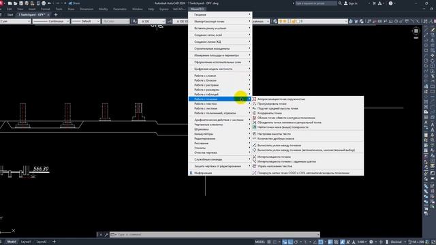
Task: Open Штриховка submenu
Action: 220,129
